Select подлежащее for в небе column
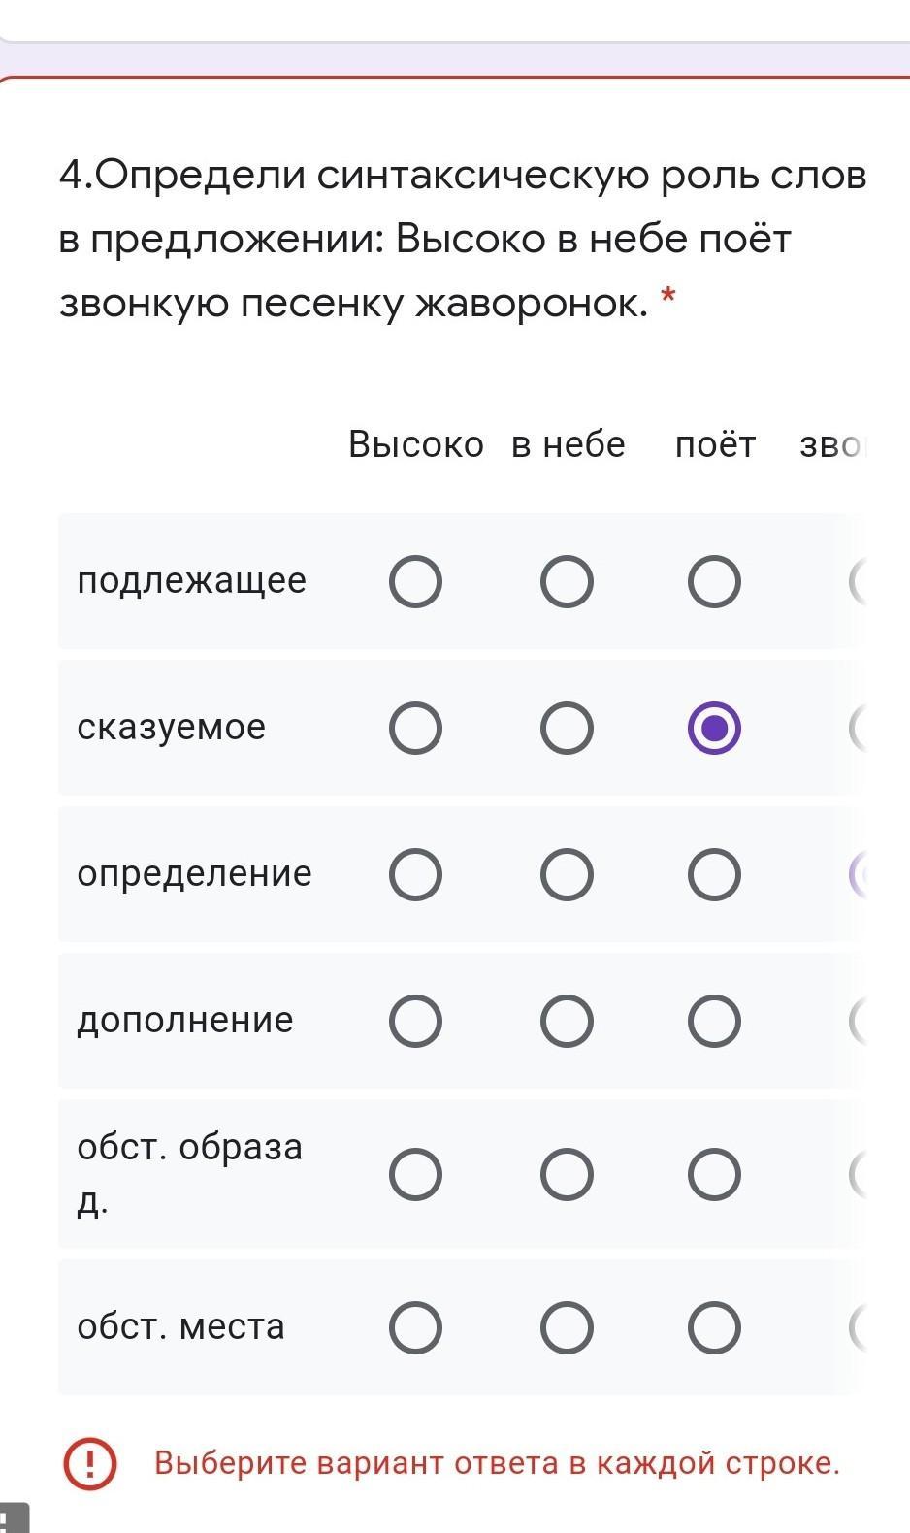Viewport: 910px width, 1533px height. coord(567,582)
